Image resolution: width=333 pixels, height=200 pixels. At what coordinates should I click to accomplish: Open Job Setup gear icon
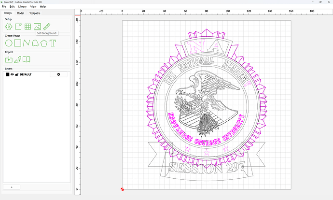[9, 27]
